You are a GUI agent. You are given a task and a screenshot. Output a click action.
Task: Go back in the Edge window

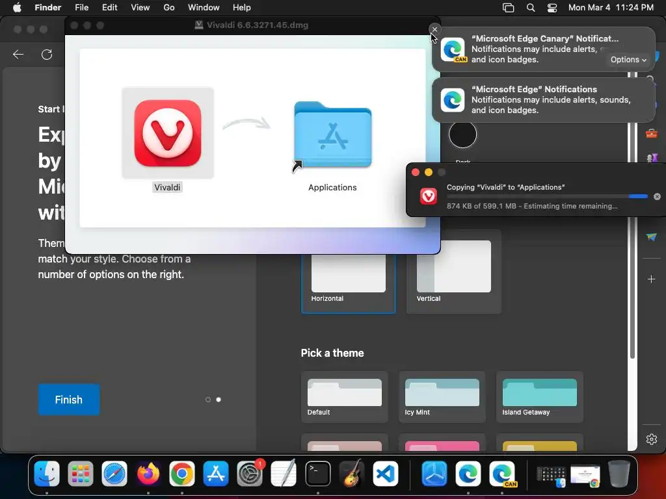point(18,55)
